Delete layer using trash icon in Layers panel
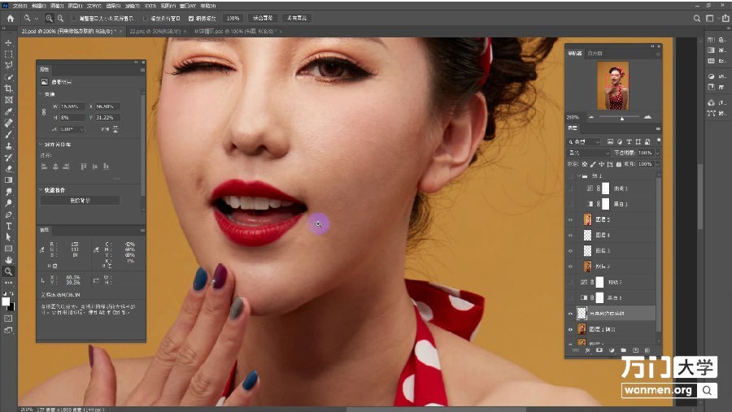The image size is (732, 412). (x=647, y=350)
